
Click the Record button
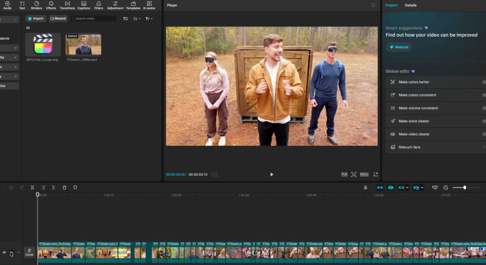coord(58,18)
